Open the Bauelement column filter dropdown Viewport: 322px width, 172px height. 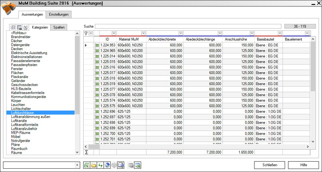[x=307, y=33]
